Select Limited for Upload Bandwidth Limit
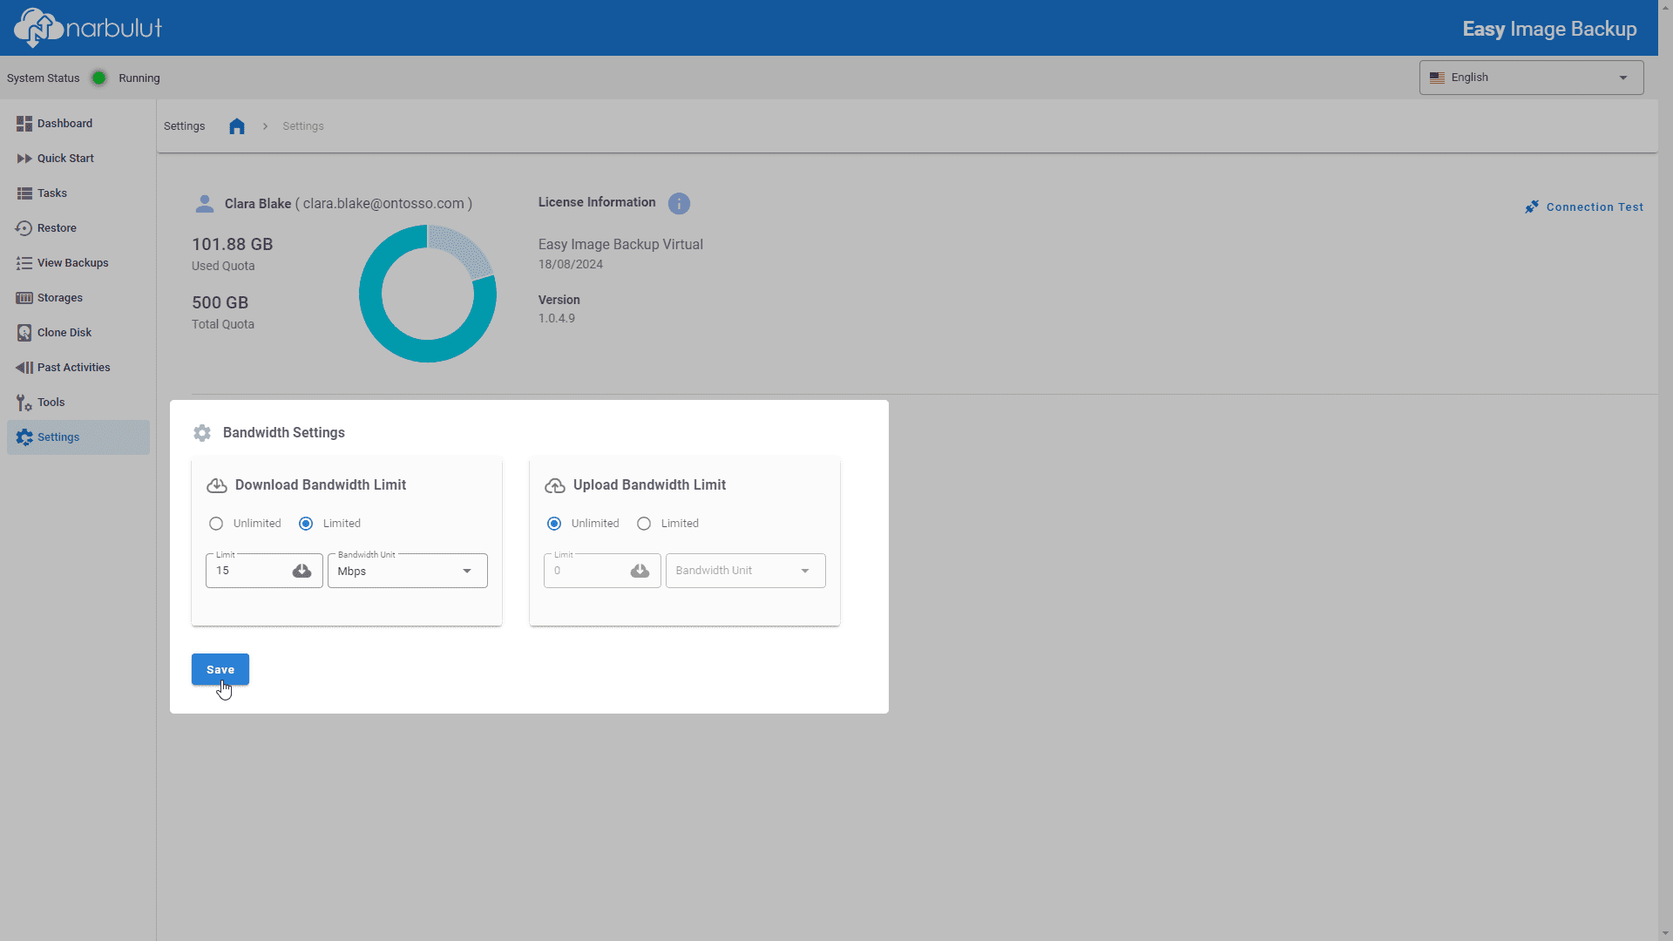The image size is (1673, 941). [x=644, y=524]
